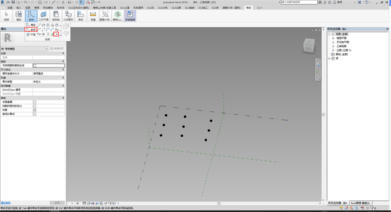Click the Help question mark icon
The image size is (391, 212).
click(366, 2)
